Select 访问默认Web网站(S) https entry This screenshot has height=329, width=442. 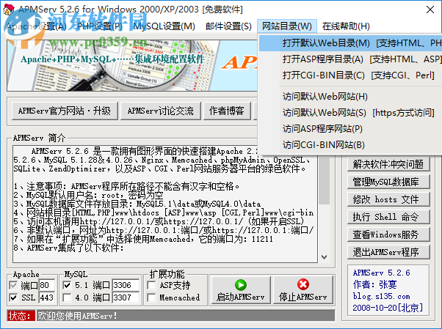pyautogui.click(x=350, y=113)
